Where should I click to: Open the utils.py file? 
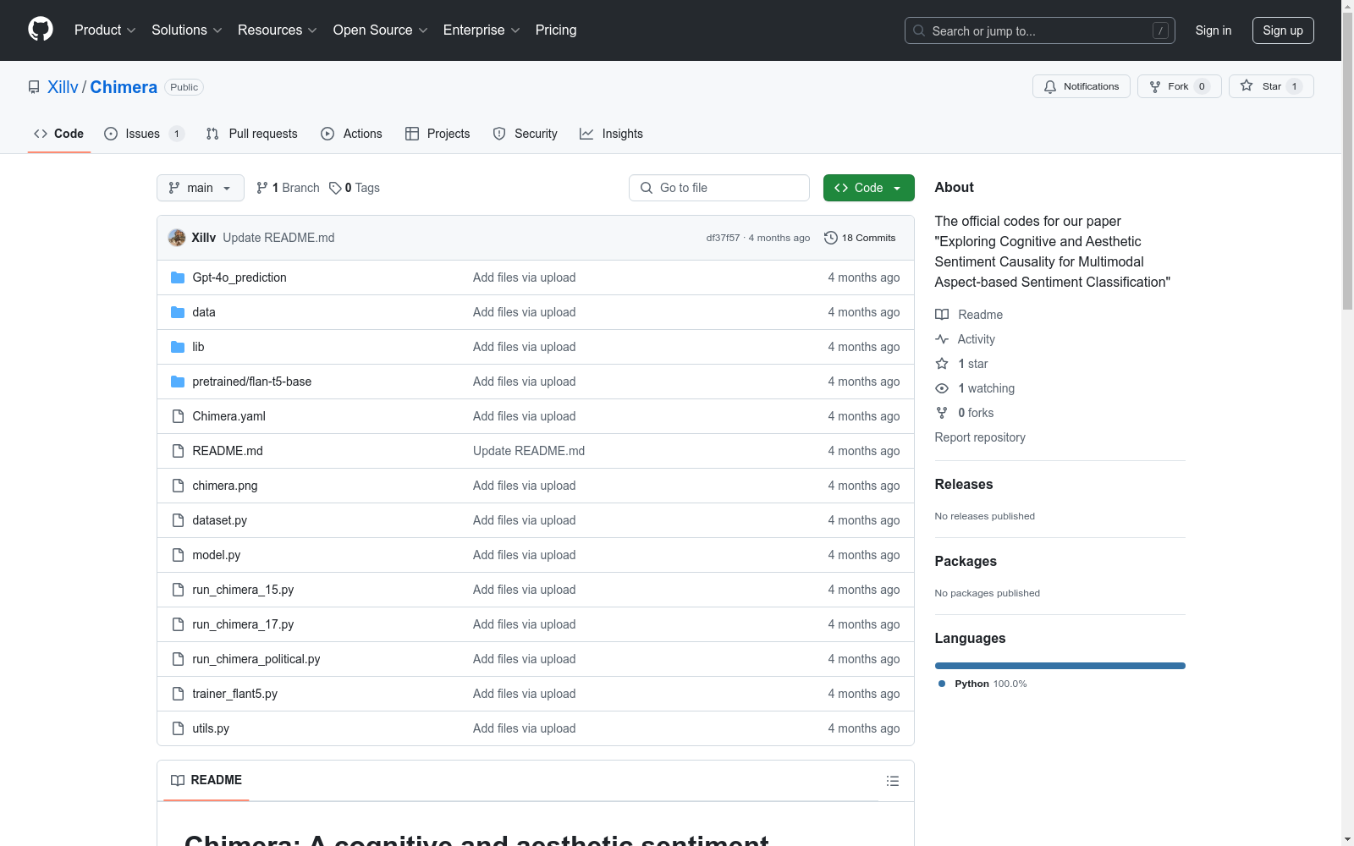click(211, 728)
